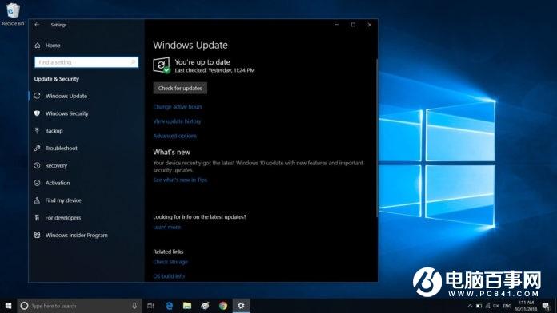Image resolution: width=557 pixels, height=313 pixels.
Task: Click the Learn more link
Action: (166, 227)
